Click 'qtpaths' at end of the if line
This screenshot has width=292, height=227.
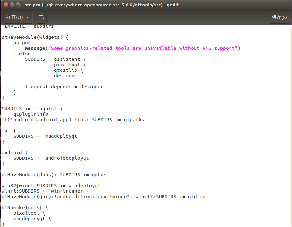(x=134, y=120)
